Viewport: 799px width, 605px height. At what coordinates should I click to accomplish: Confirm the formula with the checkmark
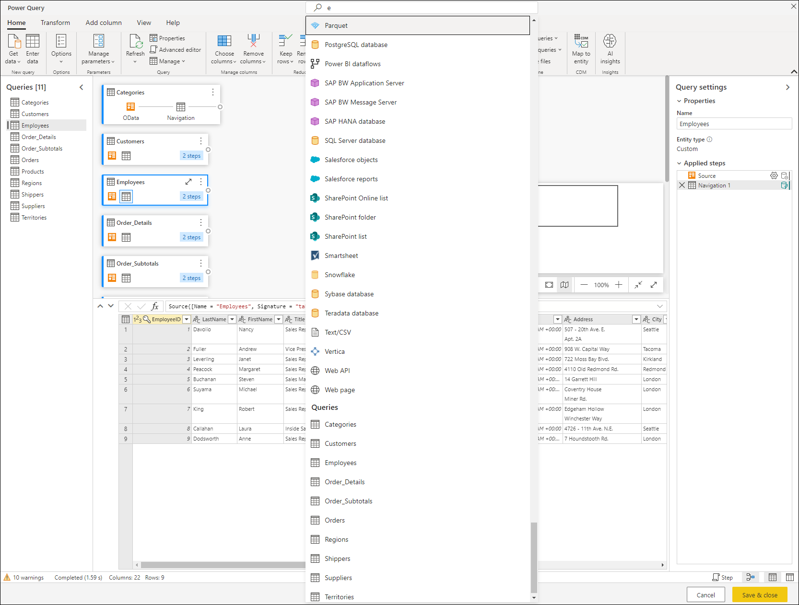tap(141, 306)
